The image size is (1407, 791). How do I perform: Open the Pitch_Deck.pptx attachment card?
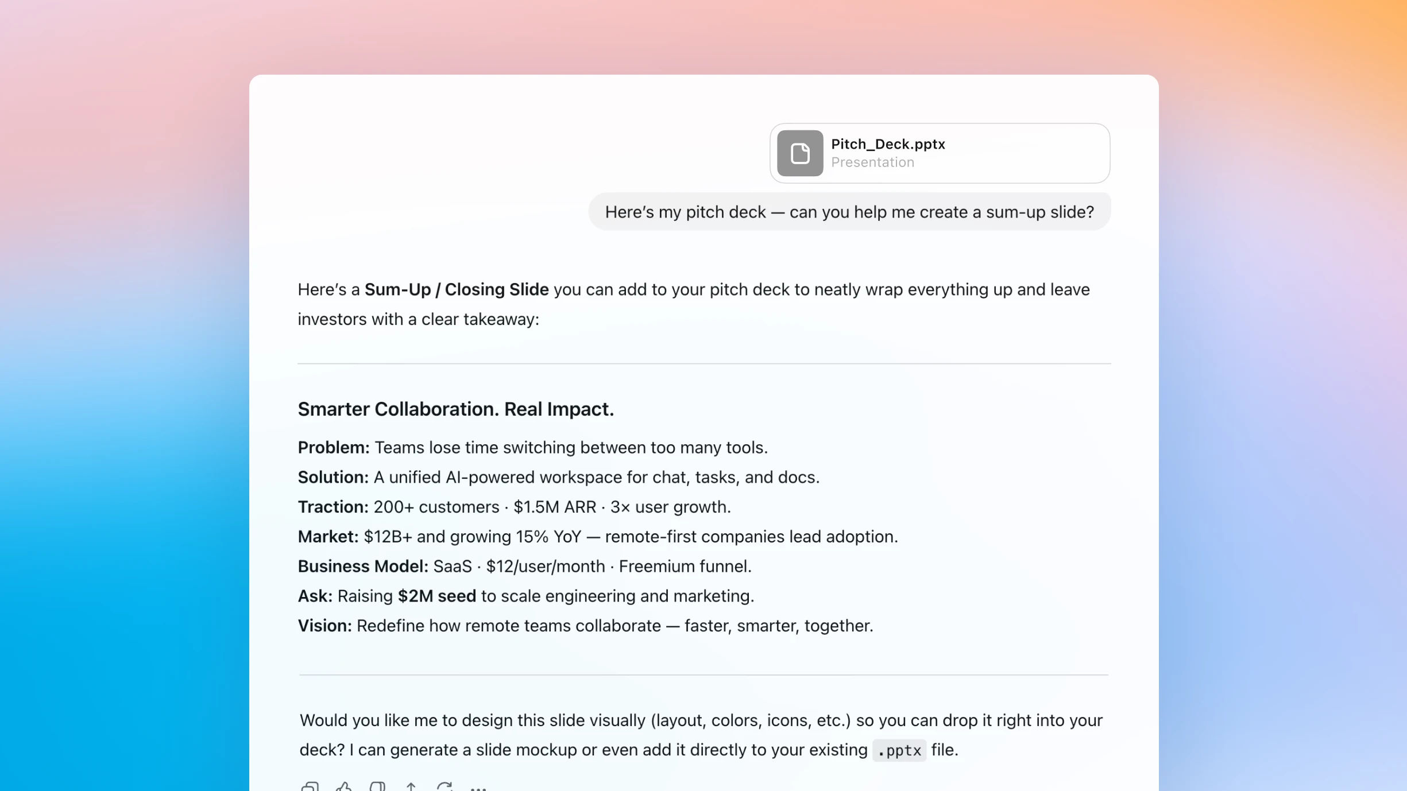[1011, 153]
